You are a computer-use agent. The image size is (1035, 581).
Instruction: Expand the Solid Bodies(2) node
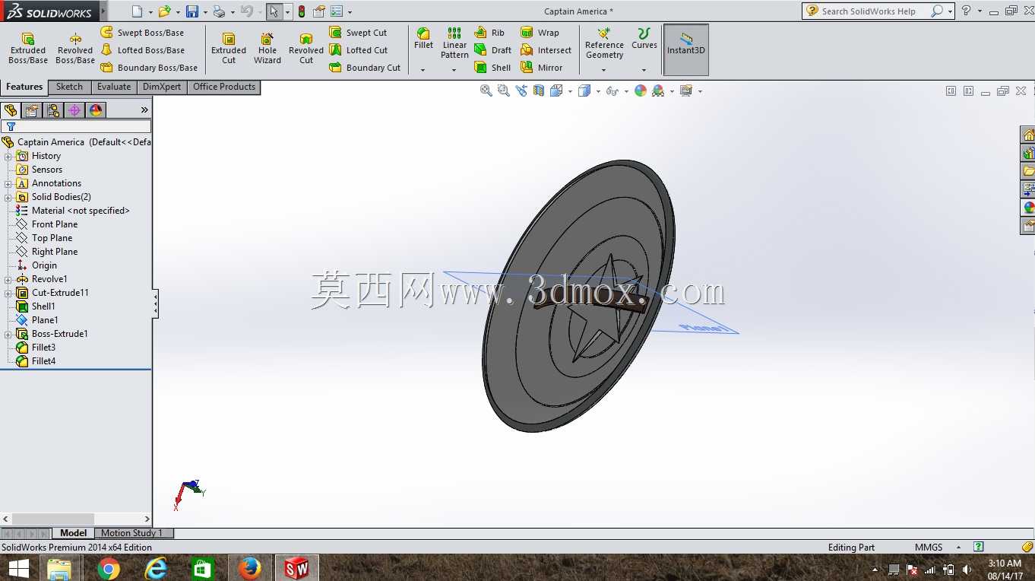(x=8, y=197)
